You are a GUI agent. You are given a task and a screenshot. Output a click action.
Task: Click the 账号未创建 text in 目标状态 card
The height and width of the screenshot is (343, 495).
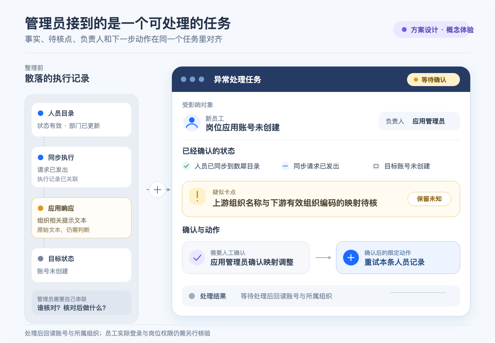(x=53, y=271)
